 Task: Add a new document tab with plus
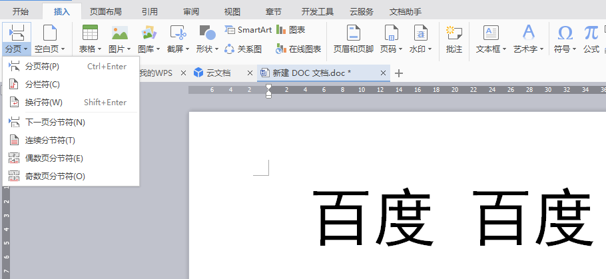coord(399,73)
